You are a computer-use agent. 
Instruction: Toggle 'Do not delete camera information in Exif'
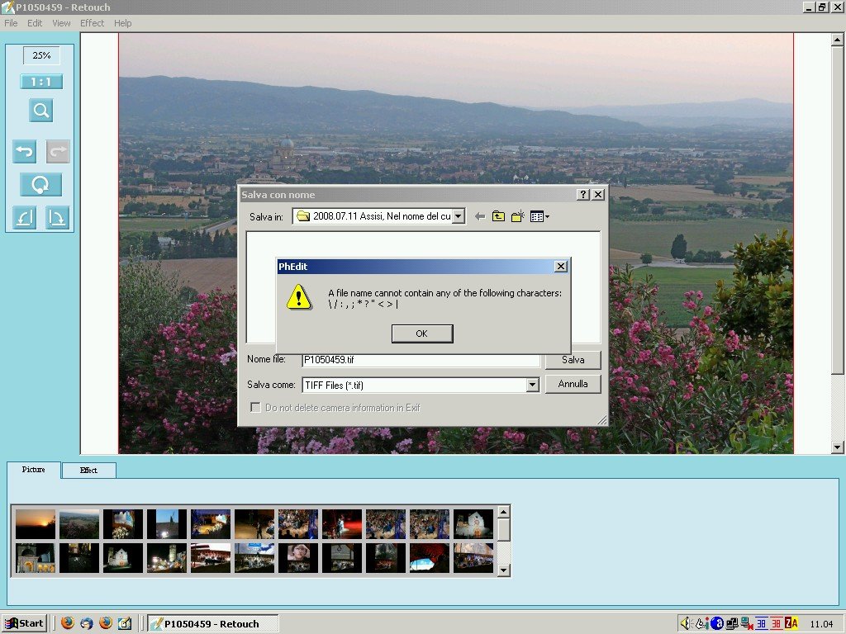tap(256, 408)
